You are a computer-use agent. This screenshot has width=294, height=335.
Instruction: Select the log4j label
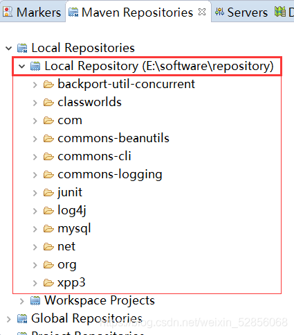(x=72, y=211)
